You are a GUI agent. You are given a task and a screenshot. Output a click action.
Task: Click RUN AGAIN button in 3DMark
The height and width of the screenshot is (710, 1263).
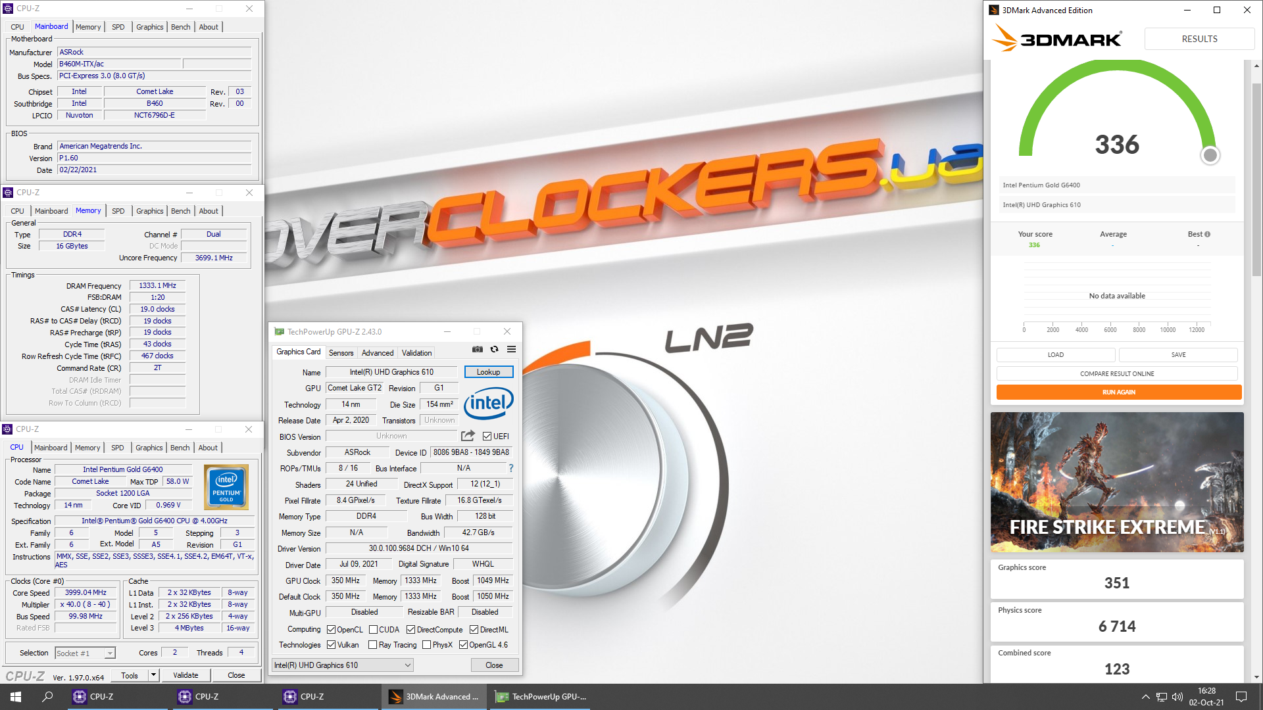click(x=1119, y=392)
